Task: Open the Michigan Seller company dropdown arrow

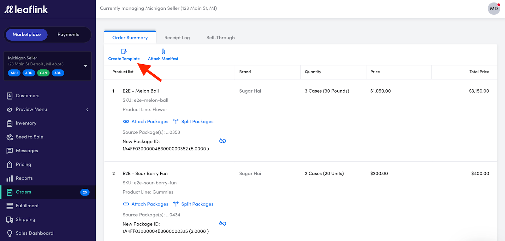Action: pos(85,66)
